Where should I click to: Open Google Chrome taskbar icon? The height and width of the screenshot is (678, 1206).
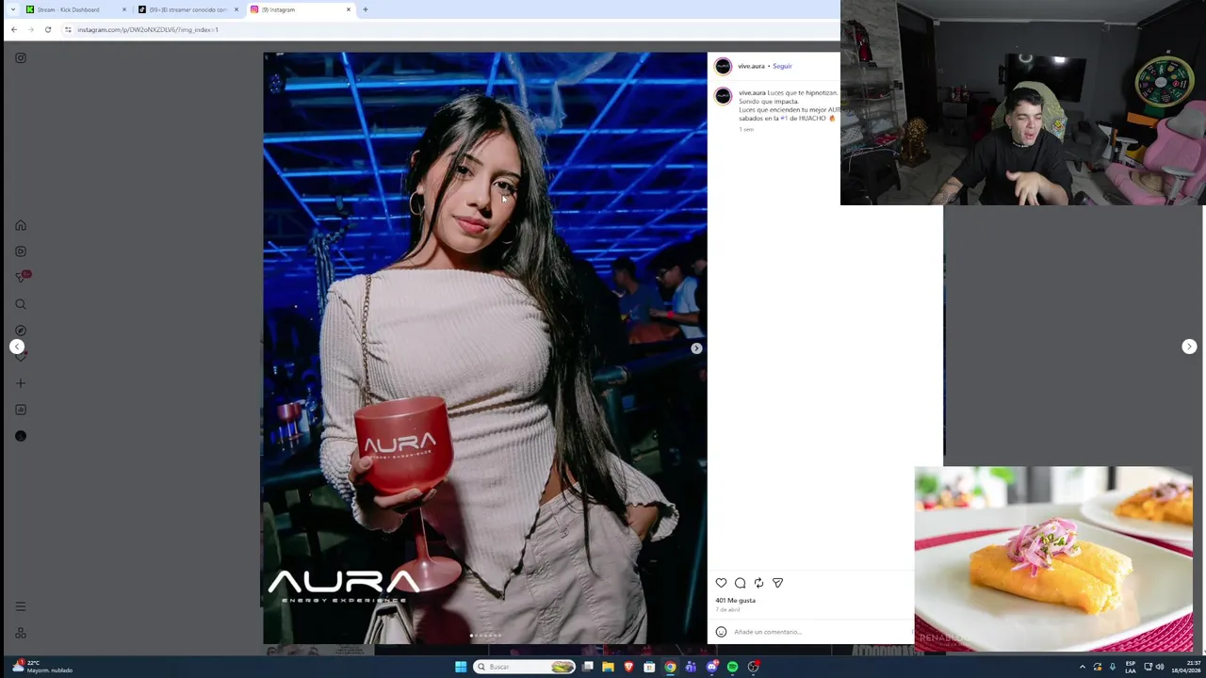coord(670,667)
